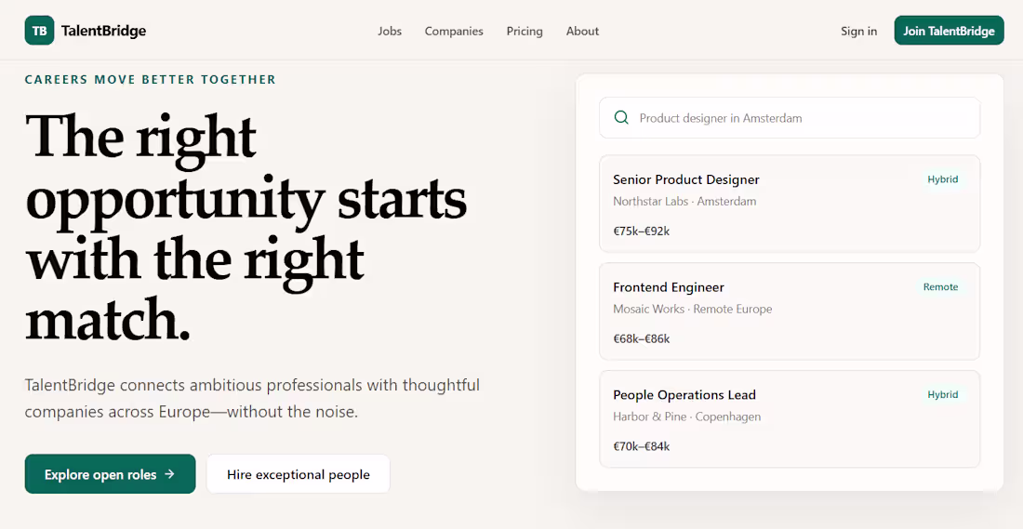
Task: Click the search magnifier icon
Action: click(621, 117)
